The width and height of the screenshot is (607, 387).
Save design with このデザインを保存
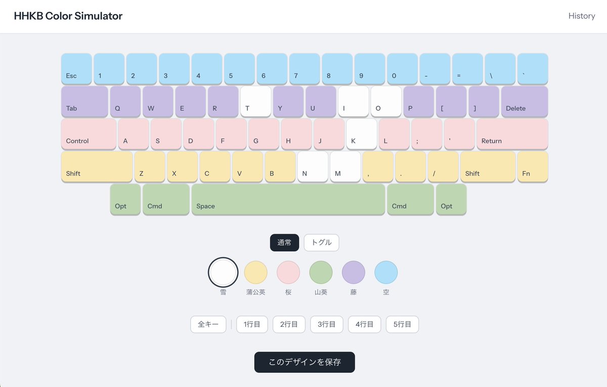[305, 362]
